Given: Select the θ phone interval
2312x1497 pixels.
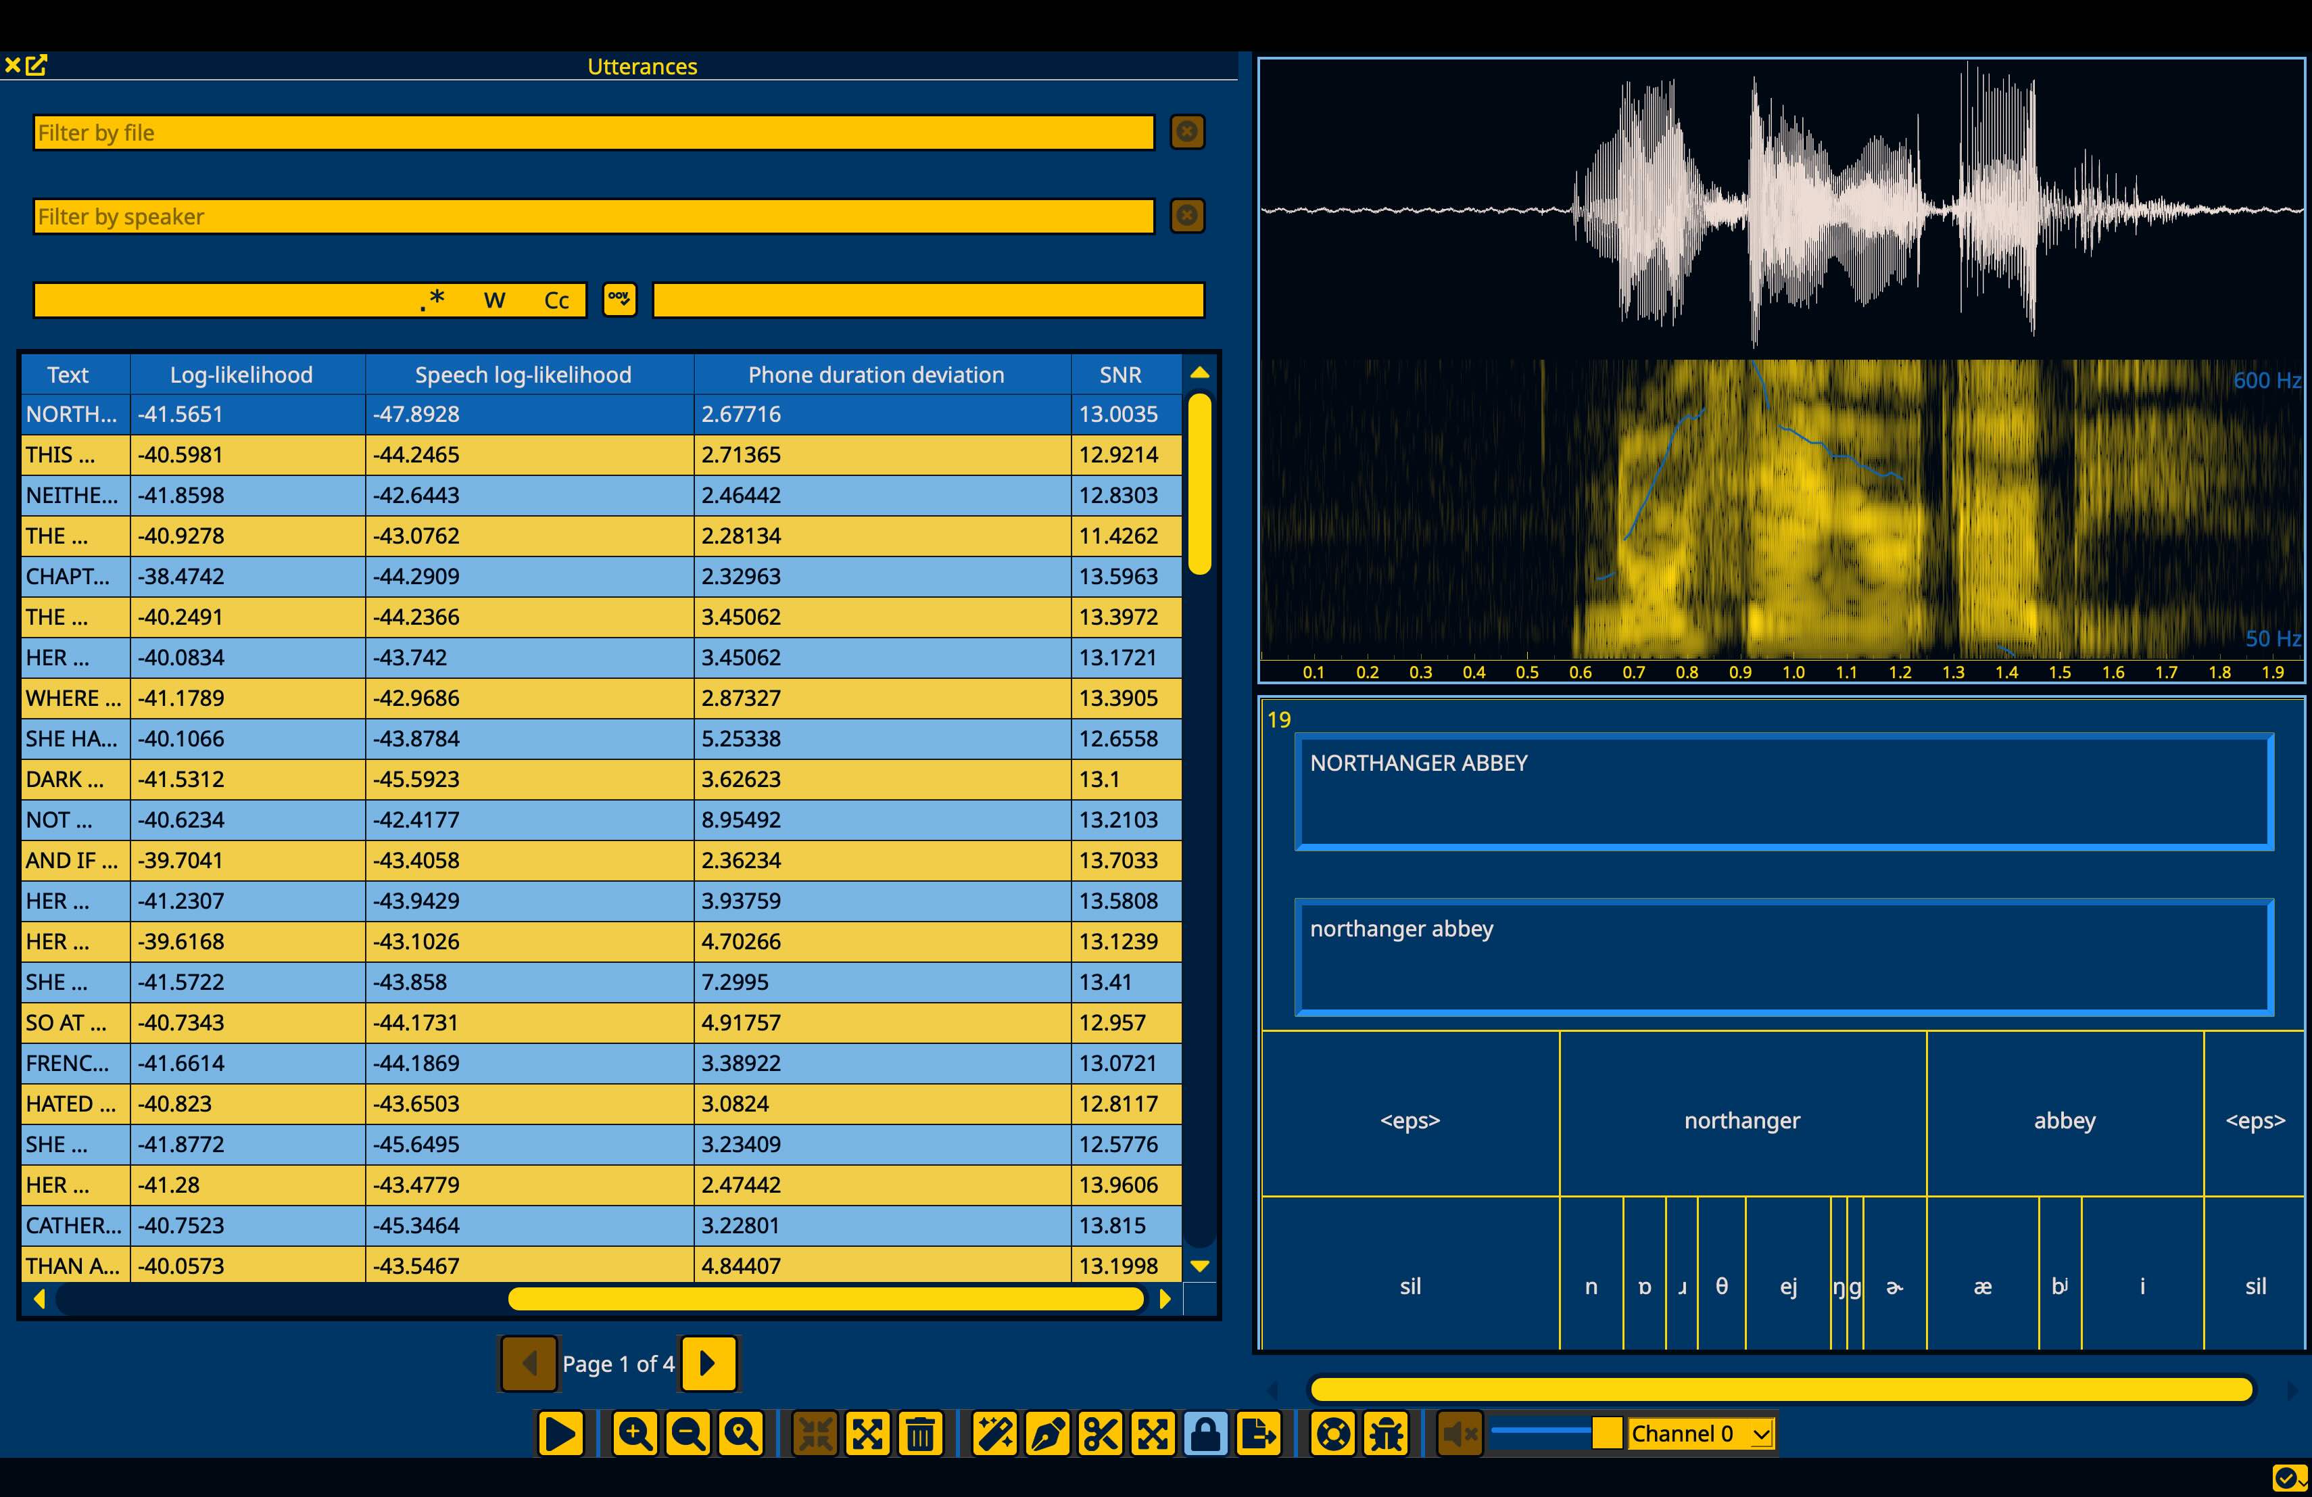Looking at the screenshot, I should 1721,1274.
